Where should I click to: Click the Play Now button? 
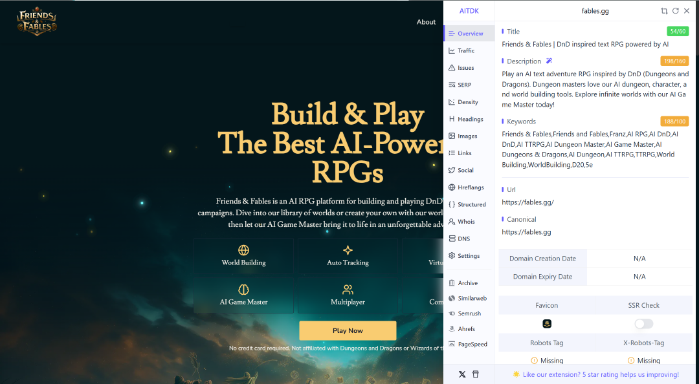(x=348, y=330)
